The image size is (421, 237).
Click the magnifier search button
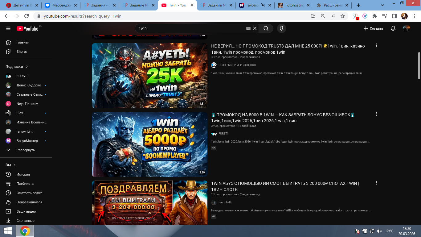click(266, 28)
